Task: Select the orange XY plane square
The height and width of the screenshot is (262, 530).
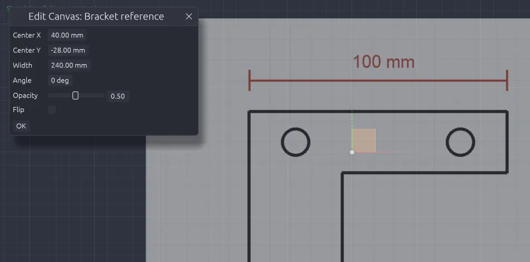Action: [364, 140]
